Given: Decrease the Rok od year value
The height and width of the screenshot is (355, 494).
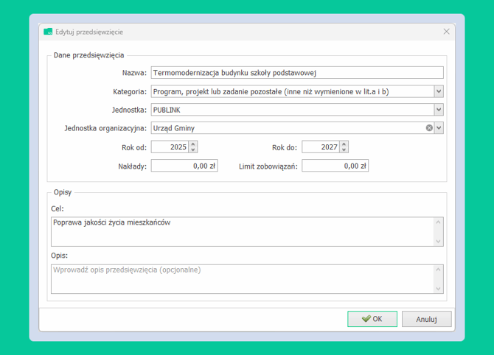Looking at the screenshot, I should point(193,150).
